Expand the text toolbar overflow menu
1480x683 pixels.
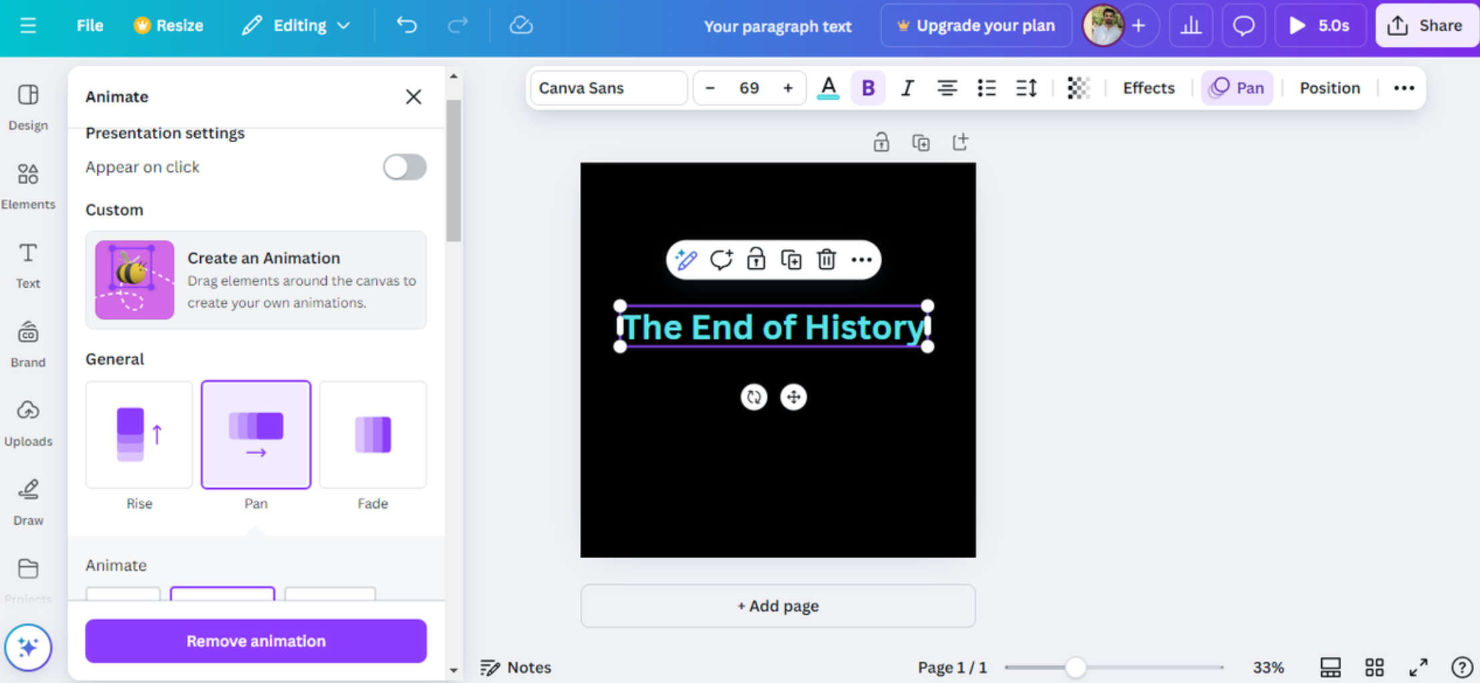pos(1403,87)
